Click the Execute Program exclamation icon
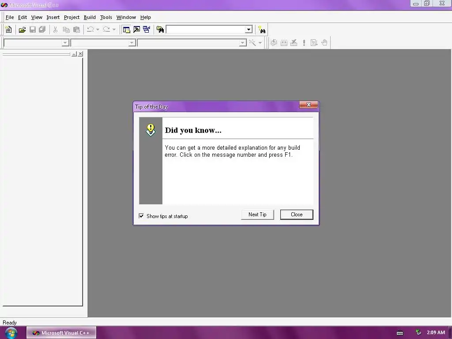The width and height of the screenshot is (452, 339). point(304,43)
